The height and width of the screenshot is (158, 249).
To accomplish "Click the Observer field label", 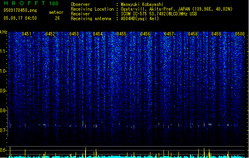I will click(x=80, y=4).
